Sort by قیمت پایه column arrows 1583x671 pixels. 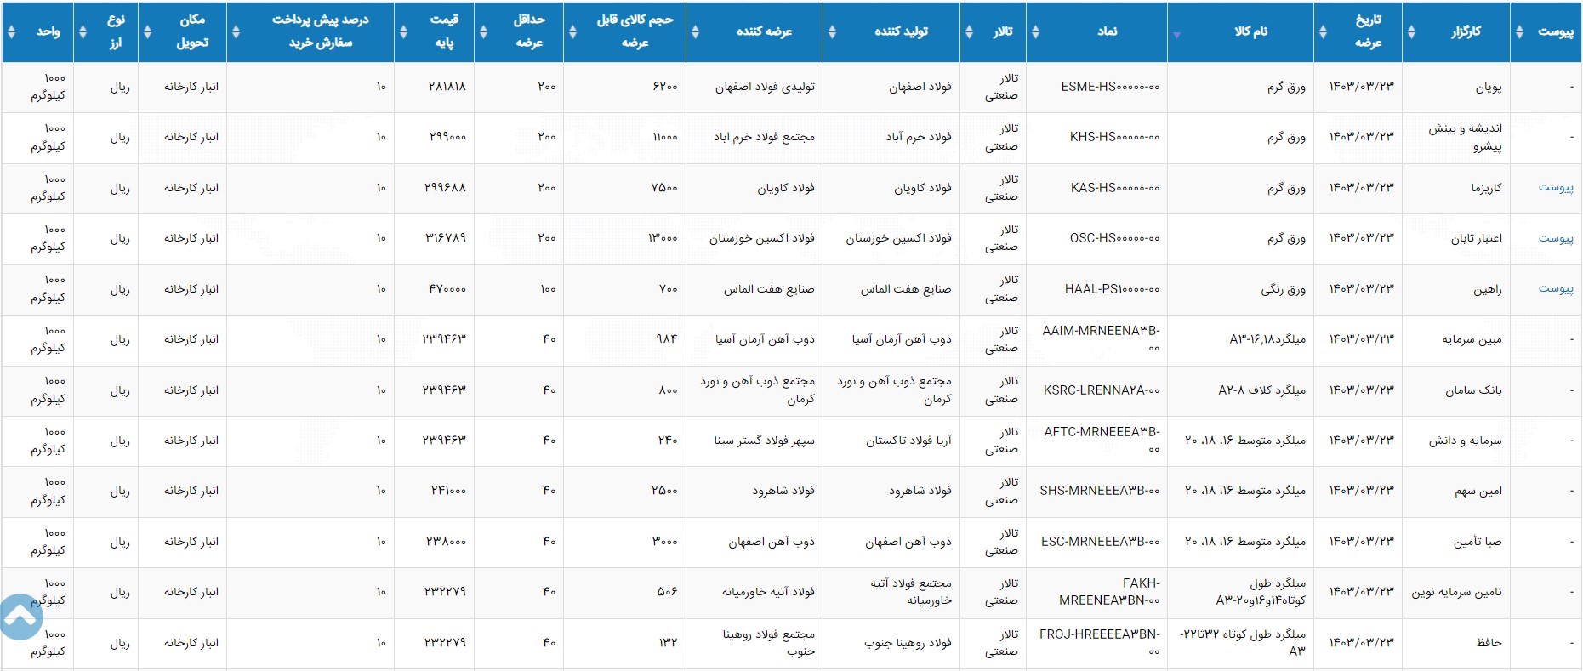[x=403, y=31]
